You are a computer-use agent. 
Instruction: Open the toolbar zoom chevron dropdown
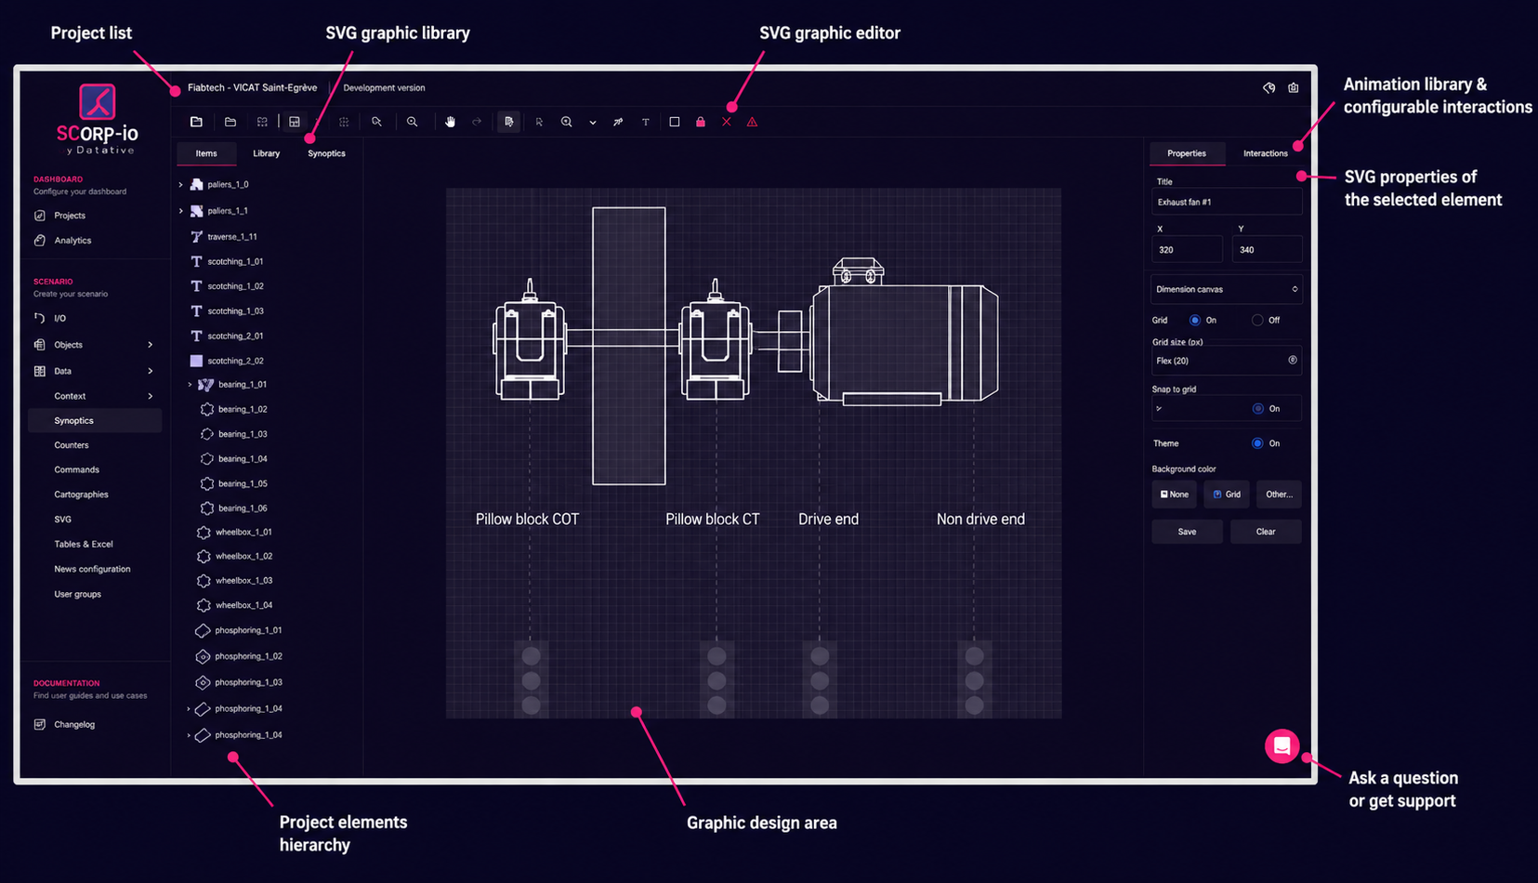coord(593,123)
